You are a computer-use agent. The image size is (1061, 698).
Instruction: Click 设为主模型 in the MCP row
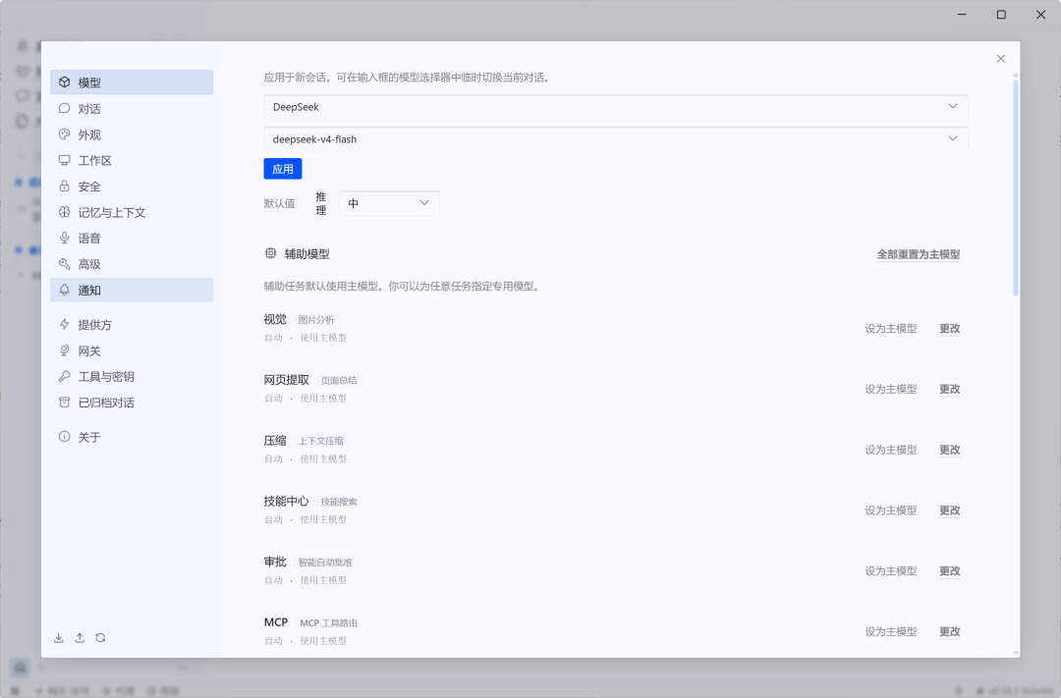[x=890, y=631]
